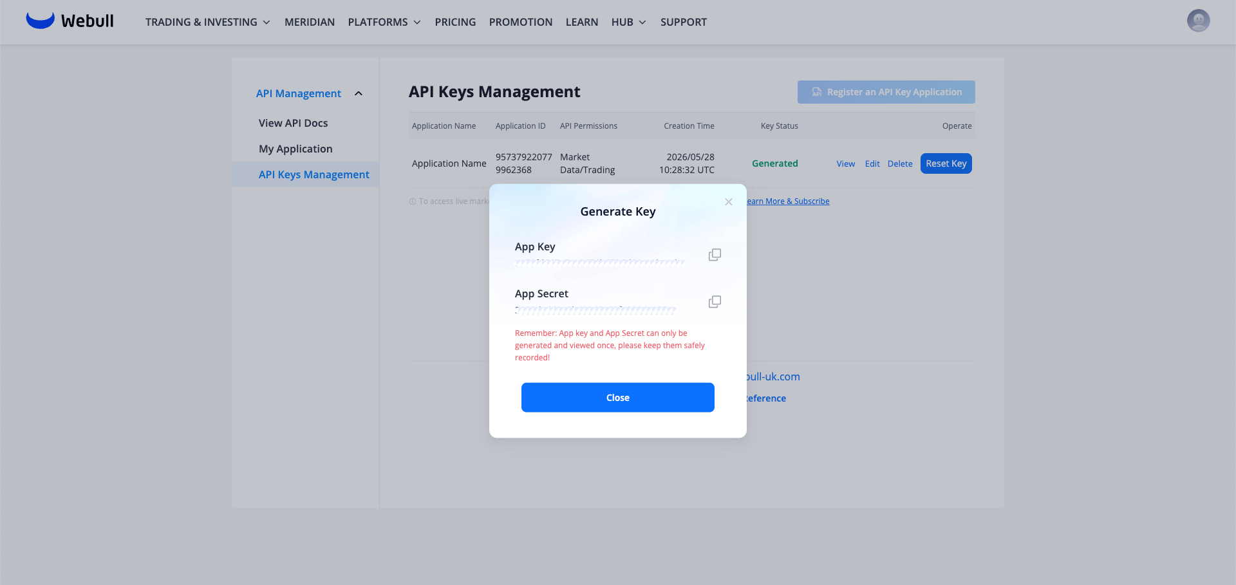Open My Application in sidebar
Viewport: 1236px width, 585px height.
295,149
